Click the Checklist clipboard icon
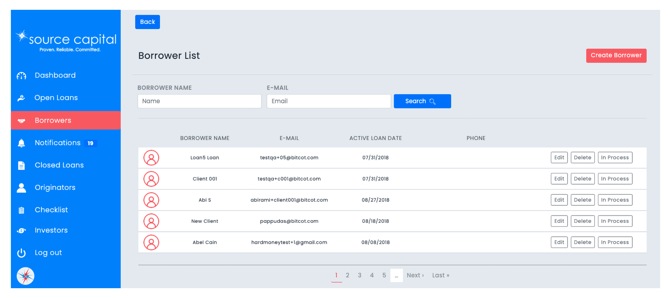 click(x=21, y=210)
